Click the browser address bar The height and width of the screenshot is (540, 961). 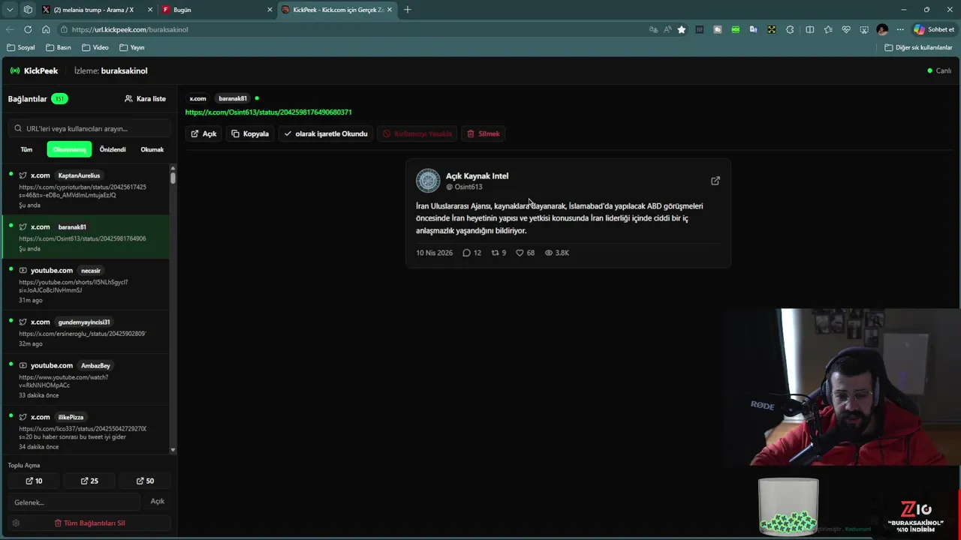click(353, 29)
